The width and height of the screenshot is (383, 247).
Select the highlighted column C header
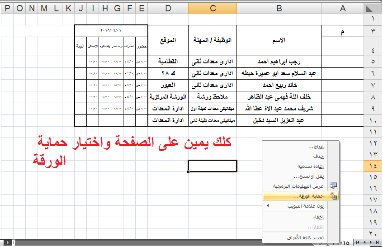213,8
